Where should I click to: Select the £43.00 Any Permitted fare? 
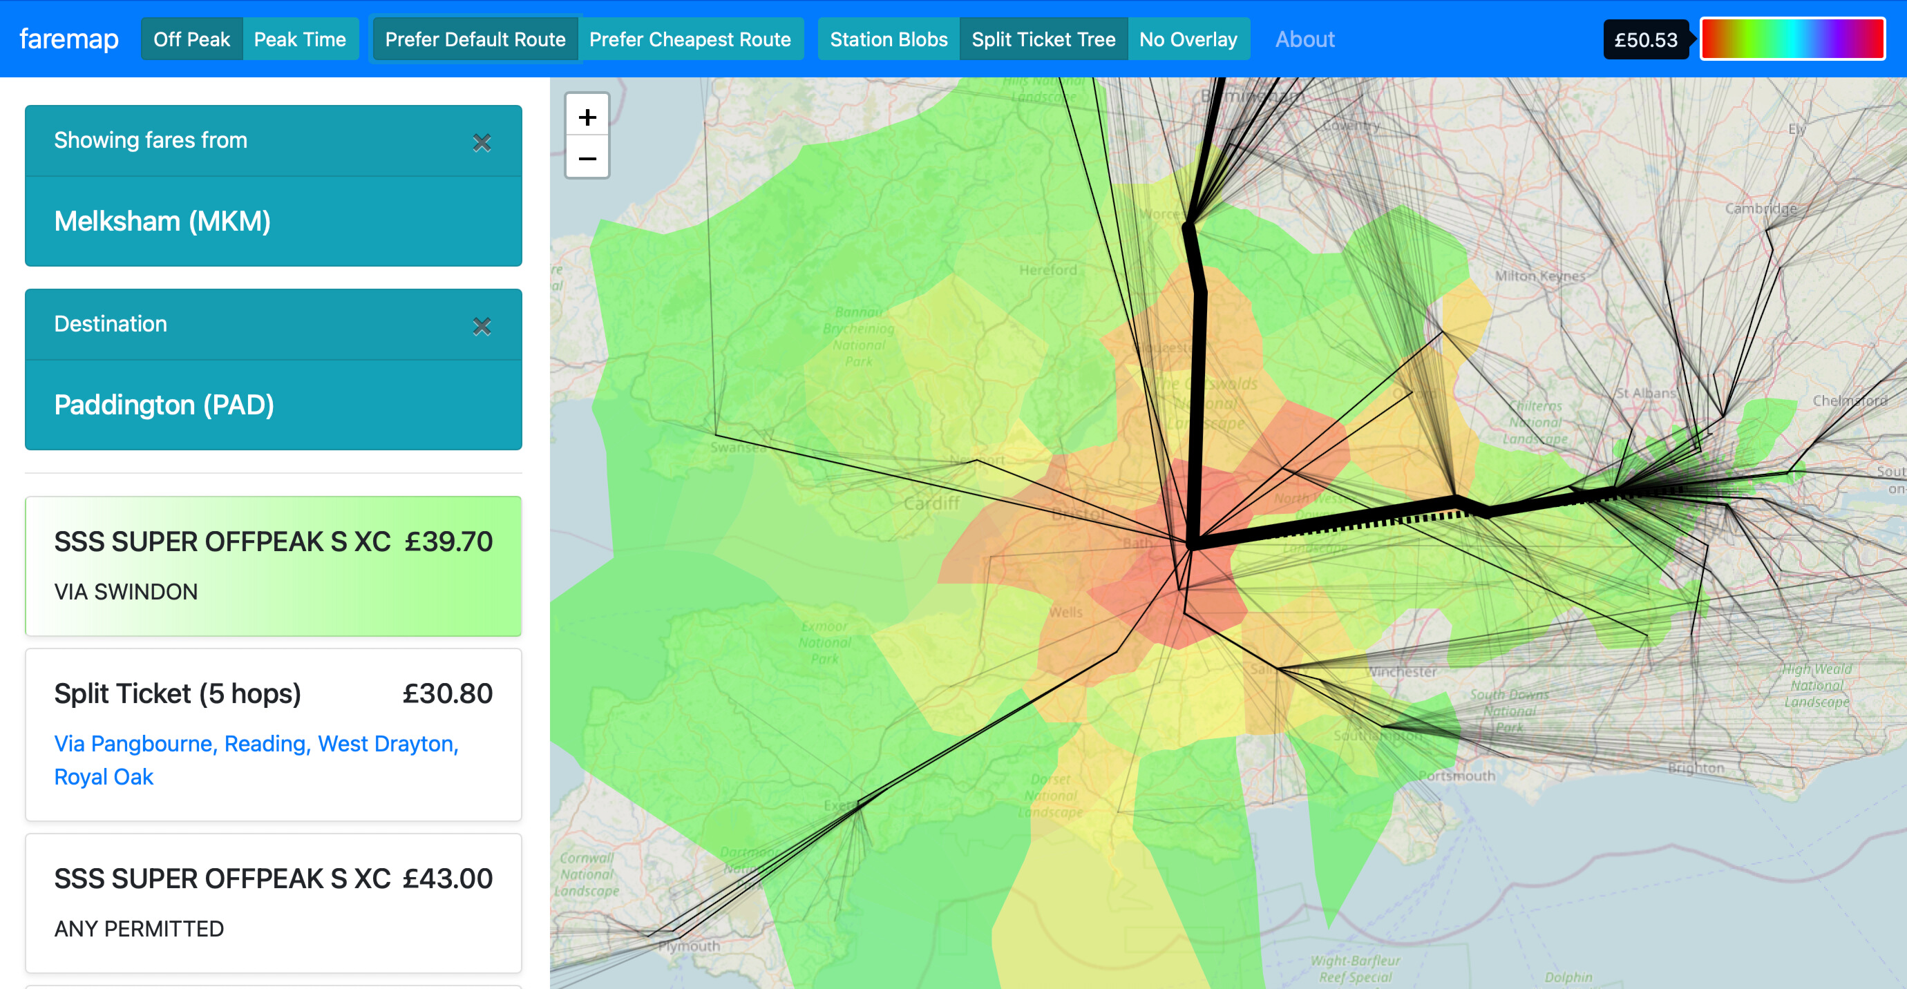pos(273,902)
